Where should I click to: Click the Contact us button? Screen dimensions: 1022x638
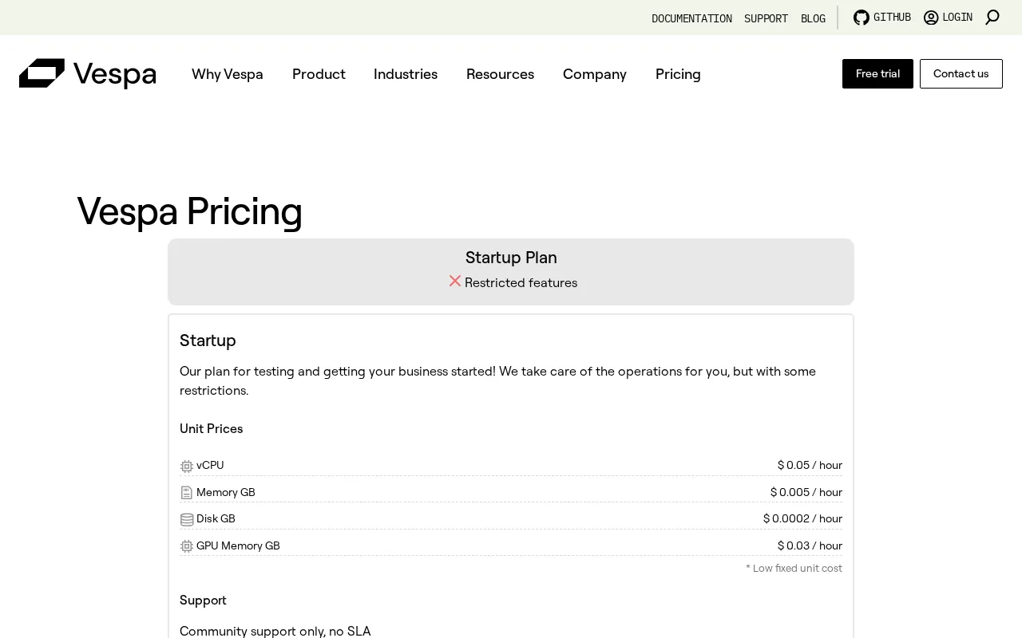(961, 73)
